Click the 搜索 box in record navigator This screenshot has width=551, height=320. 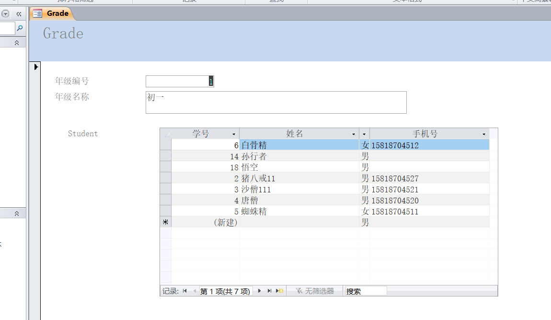coord(365,291)
